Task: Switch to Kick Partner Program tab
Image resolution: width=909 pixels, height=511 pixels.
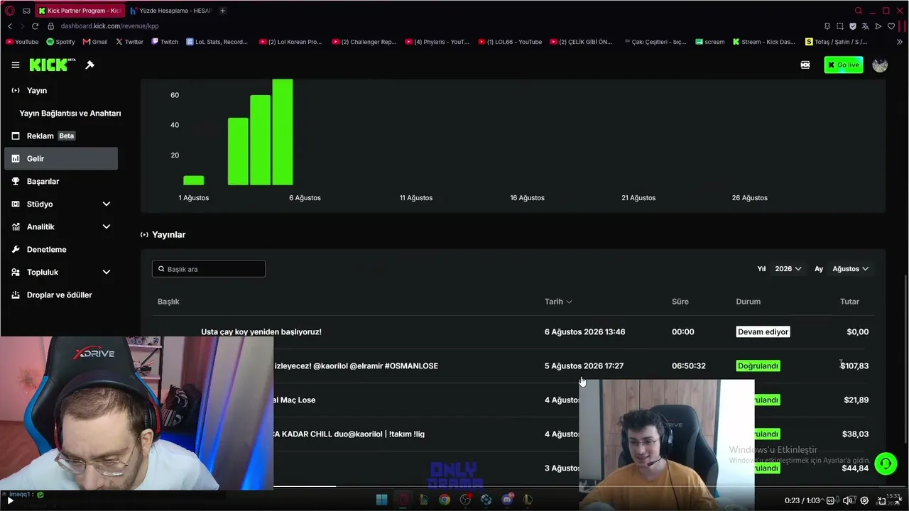Action: point(79,11)
